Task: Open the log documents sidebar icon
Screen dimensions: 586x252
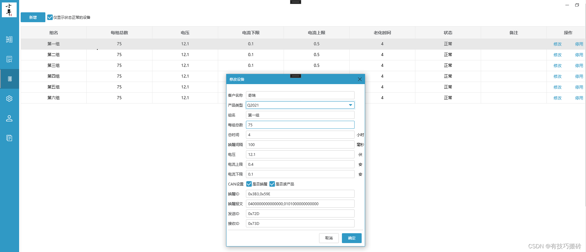Action: pyautogui.click(x=9, y=138)
